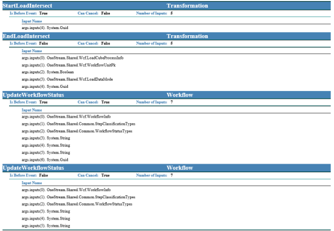Image resolution: width=334 pixels, height=231 pixels.
Task: Select the EndLoadIntersect section header
Action: 26,36
